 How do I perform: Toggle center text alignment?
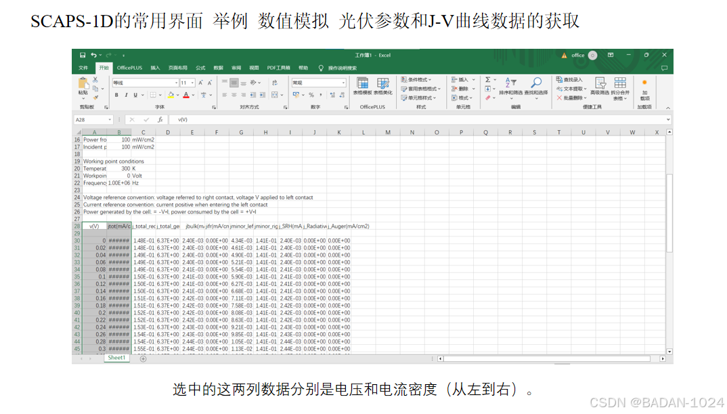[234, 95]
